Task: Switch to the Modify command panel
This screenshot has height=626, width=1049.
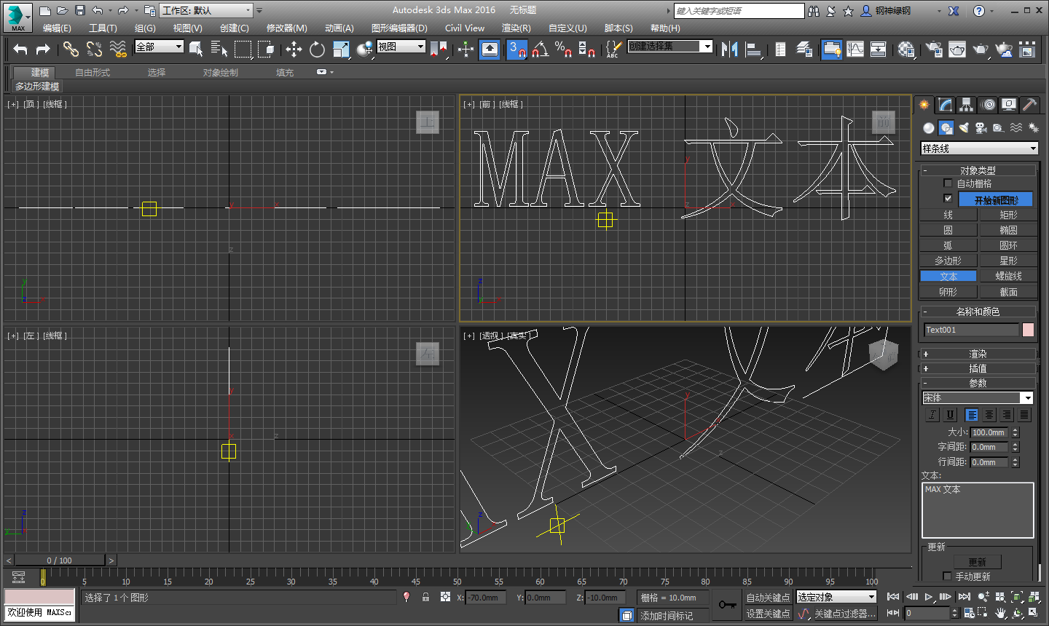Action: click(x=944, y=104)
